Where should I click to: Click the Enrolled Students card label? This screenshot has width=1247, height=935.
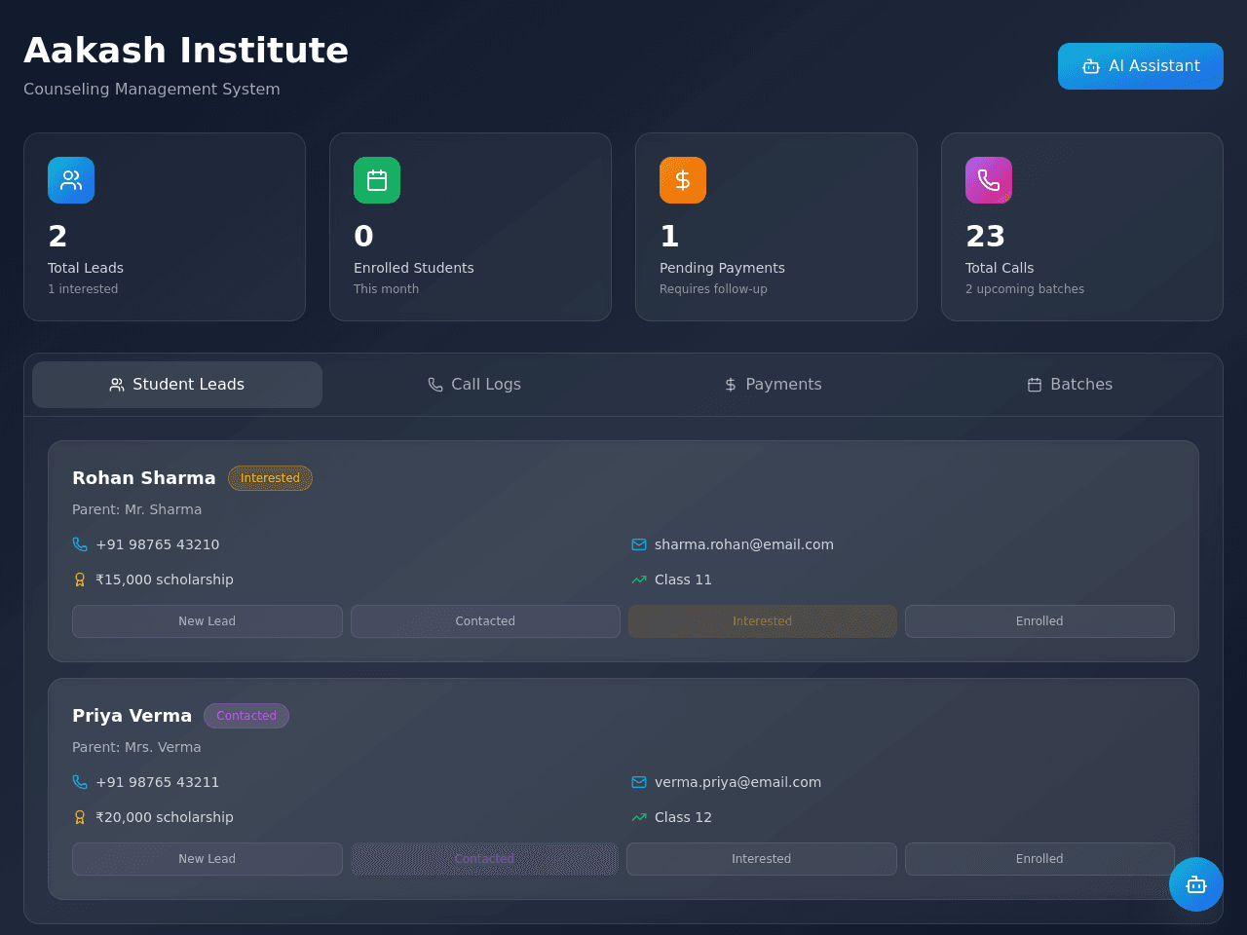[x=414, y=268]
